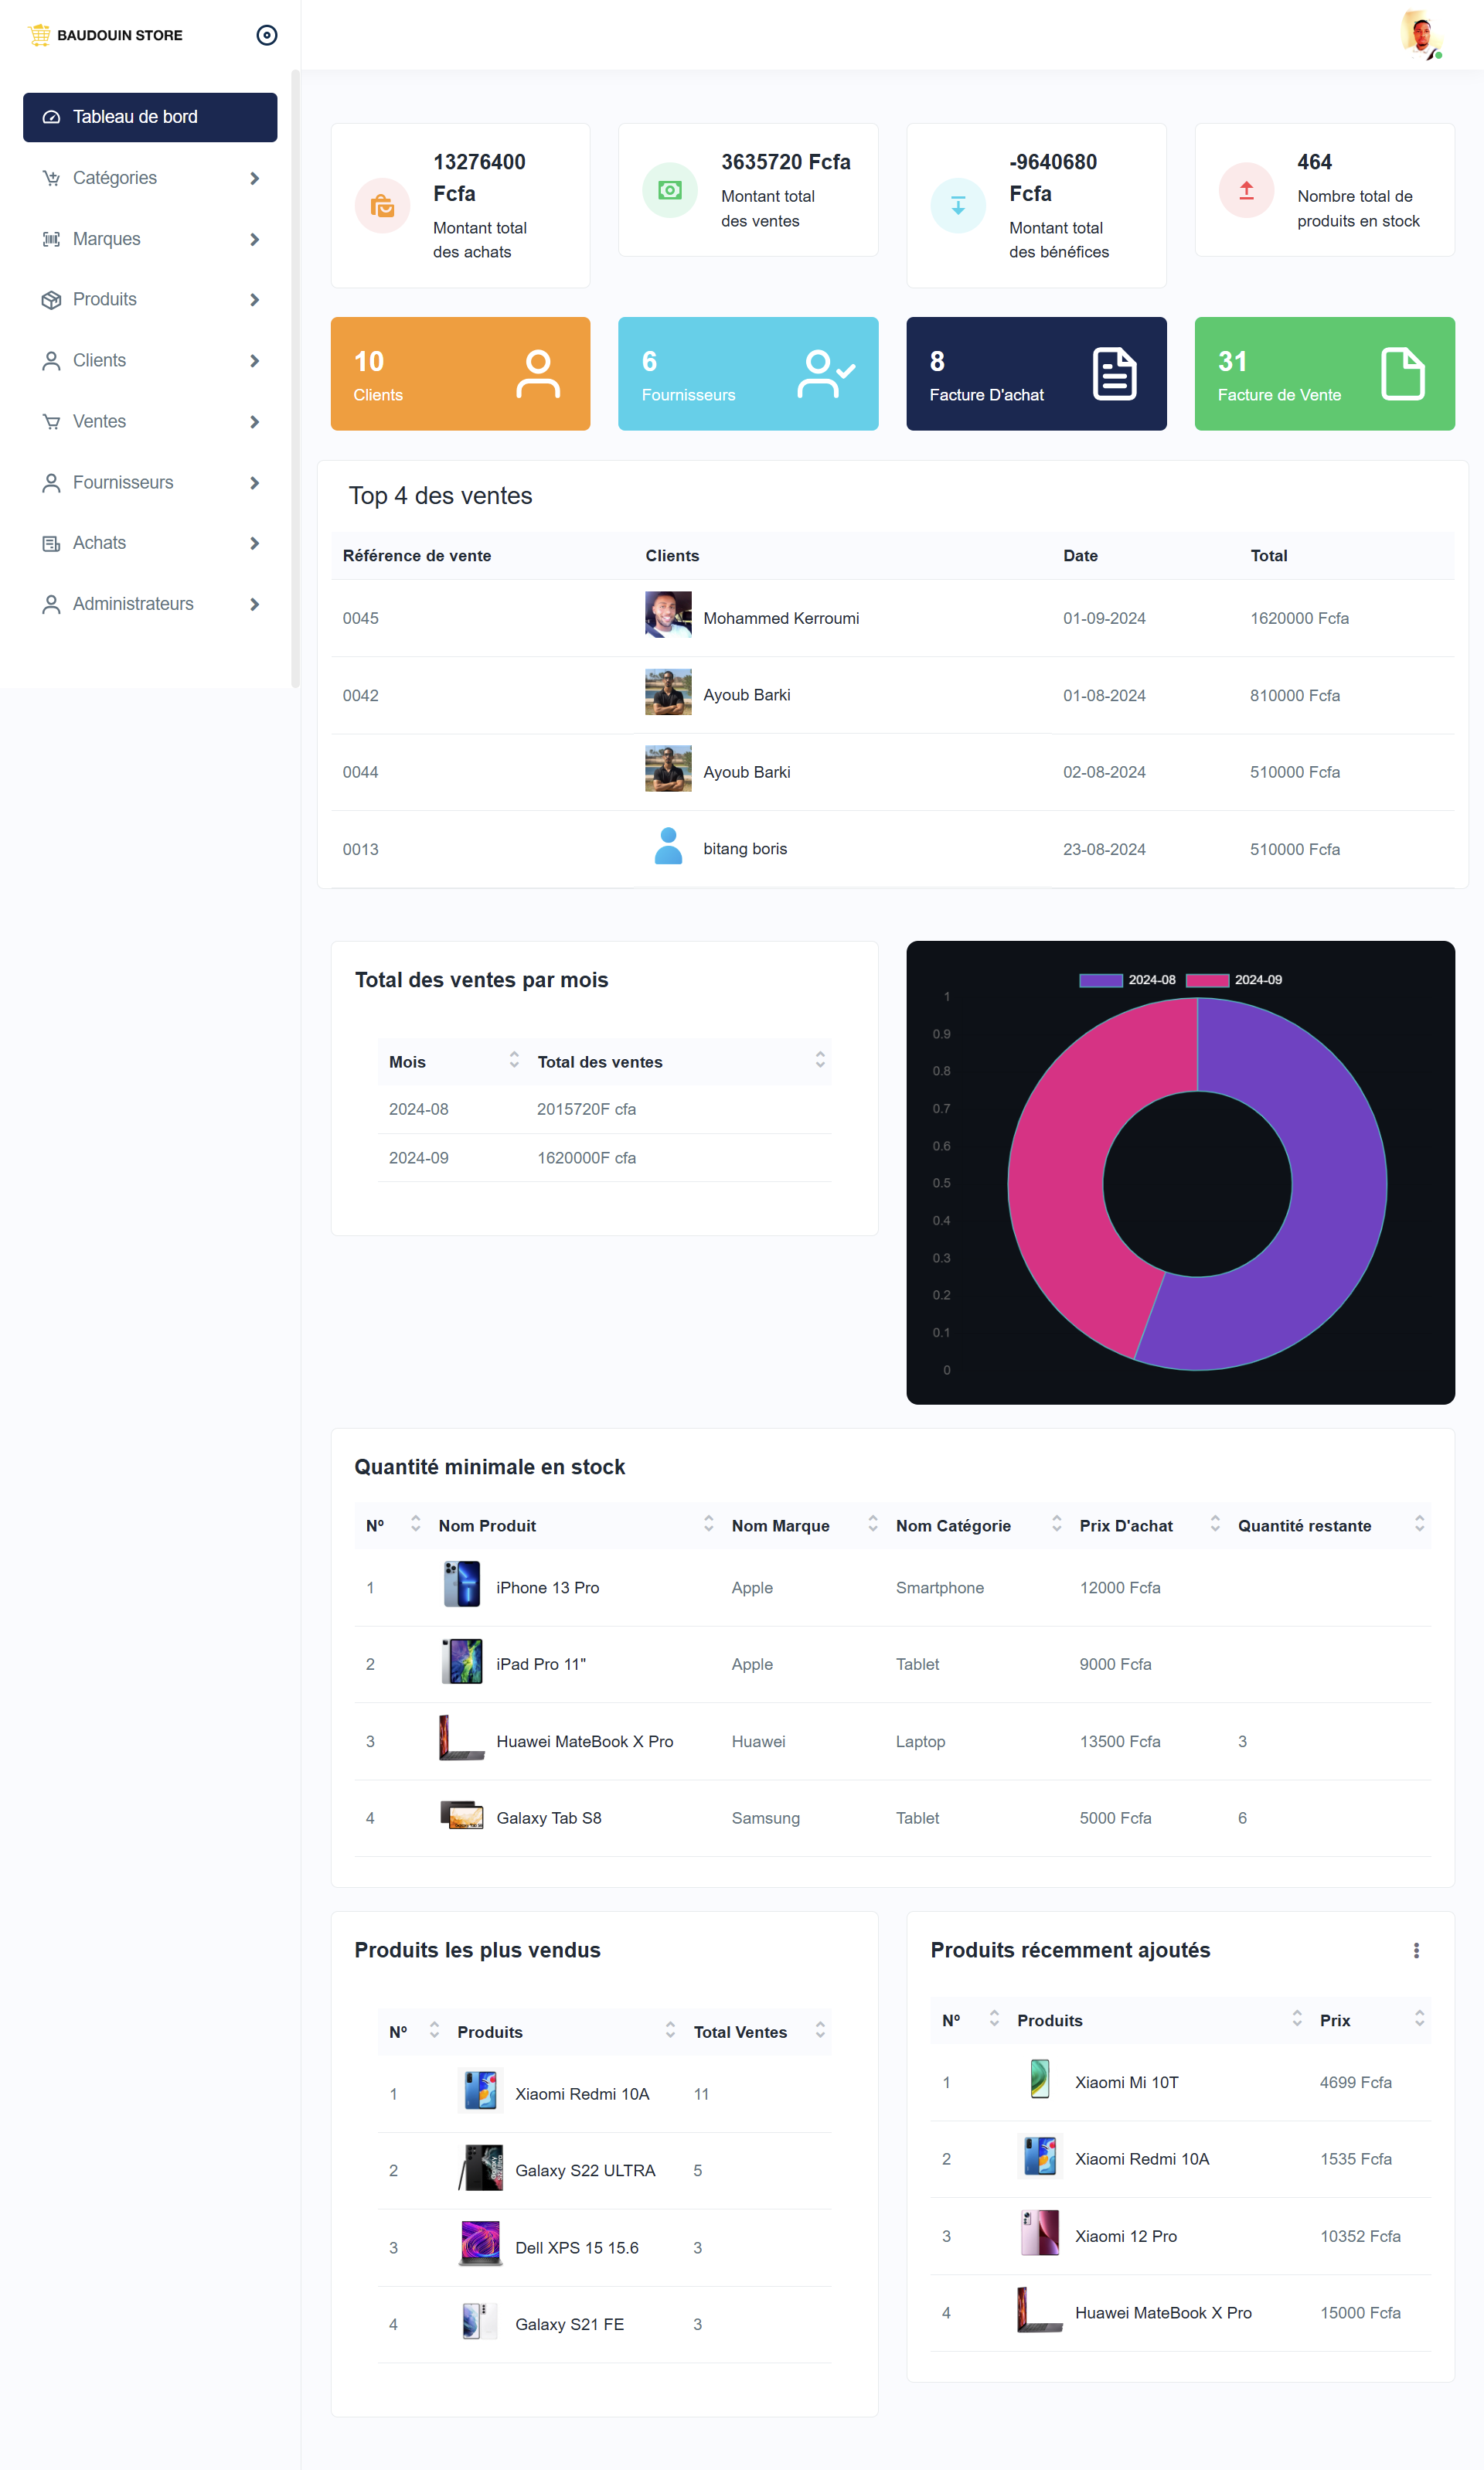Open the Catégories menu

150,178
